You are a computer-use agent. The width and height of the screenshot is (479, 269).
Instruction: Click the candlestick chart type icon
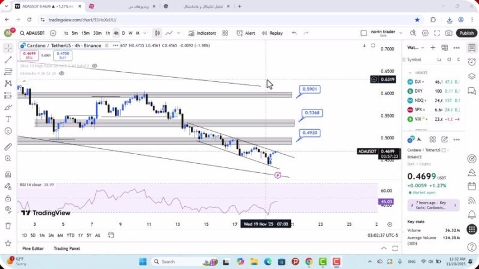[157, 33]
